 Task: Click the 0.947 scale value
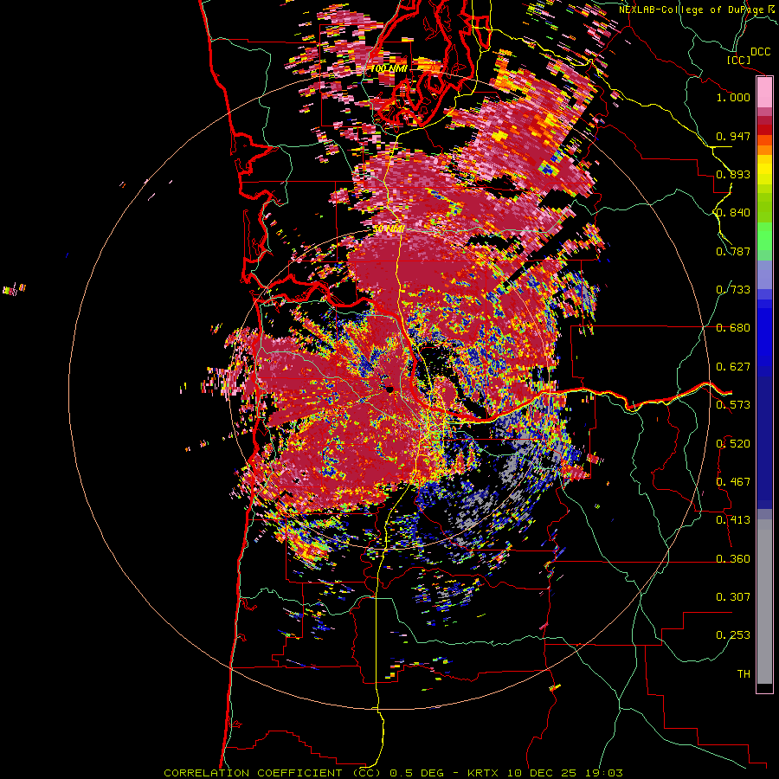point(733,136)
